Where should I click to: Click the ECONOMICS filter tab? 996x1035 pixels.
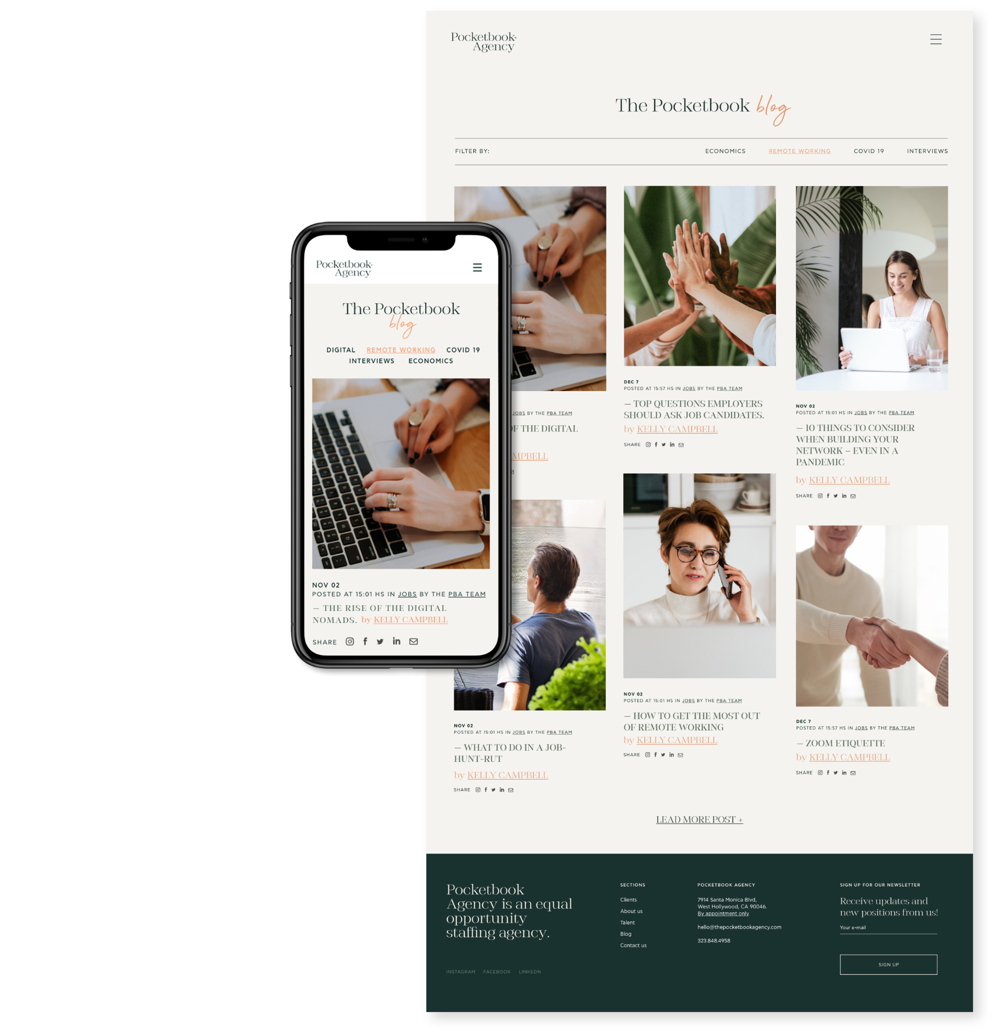pyautogui.click(x=724, y=151)
